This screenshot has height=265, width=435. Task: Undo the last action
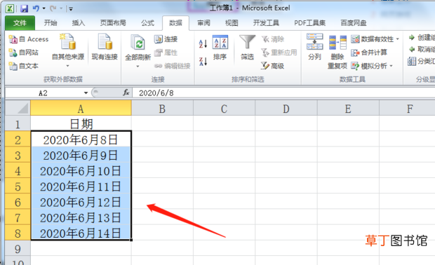36,8
